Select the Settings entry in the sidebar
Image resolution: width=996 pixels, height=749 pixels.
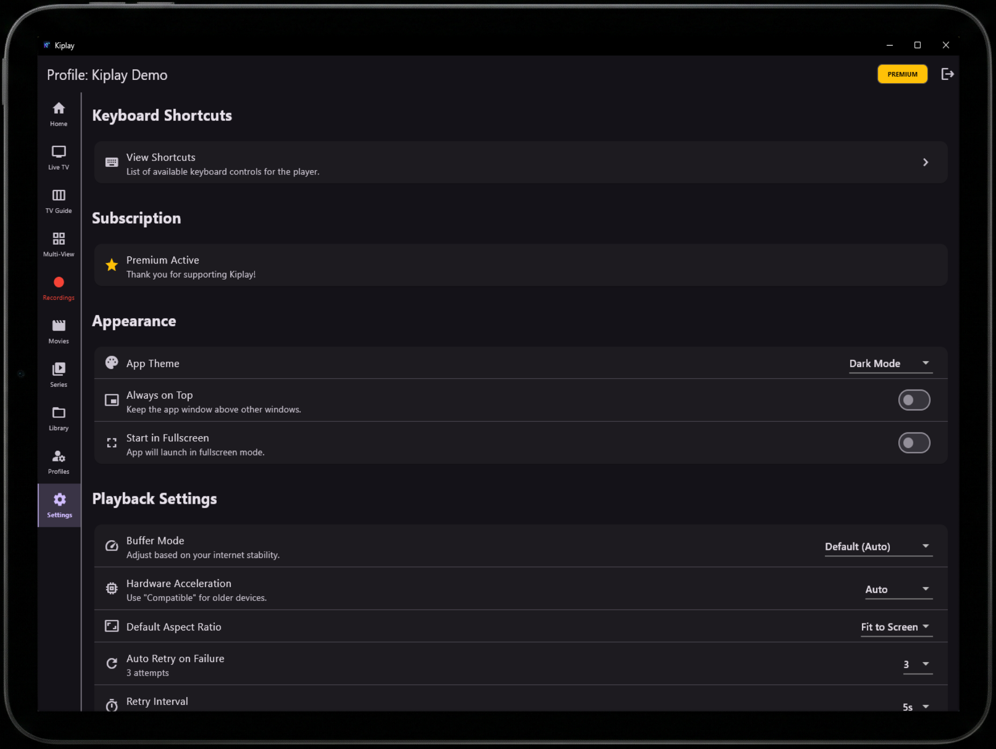pyautogui.click(x=59, y=505)
